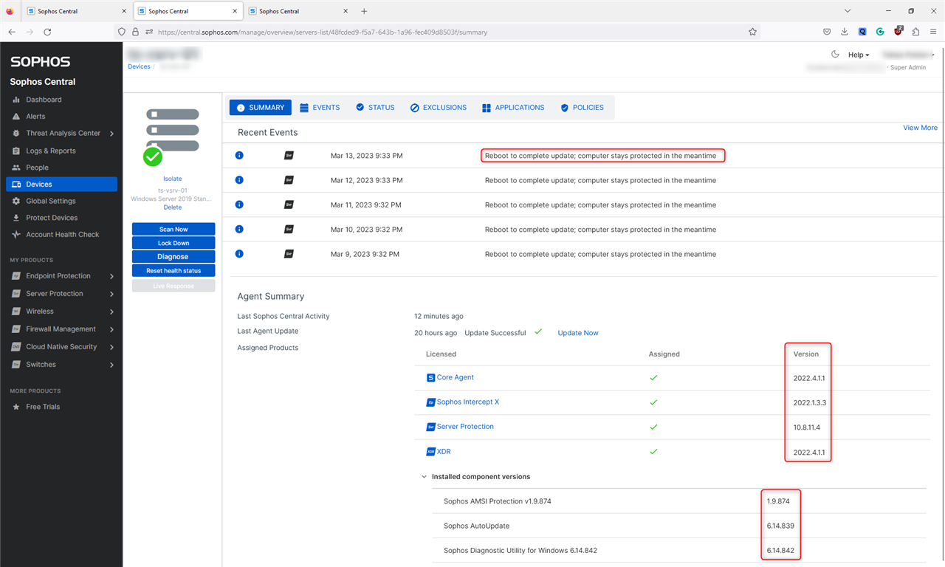Select Devices in the sidebar
The image size is (945, 567).
click(x=61, y=185)
